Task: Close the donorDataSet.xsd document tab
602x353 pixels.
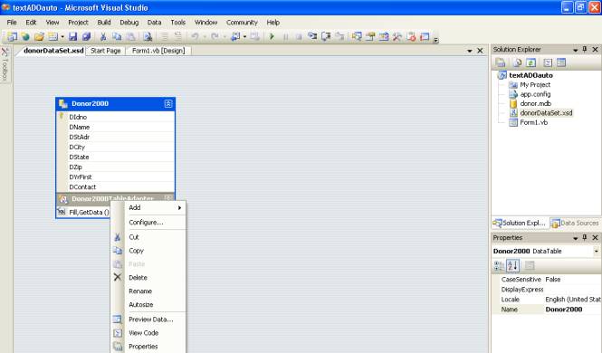Action: [480, 51]
